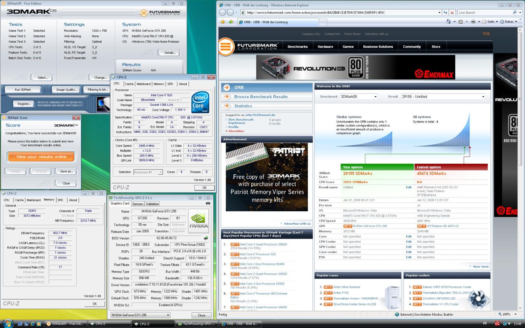Click the Add to Favorites star-plus icon
525x328 pixels.
pyautogui.click(x=231, y=22)
